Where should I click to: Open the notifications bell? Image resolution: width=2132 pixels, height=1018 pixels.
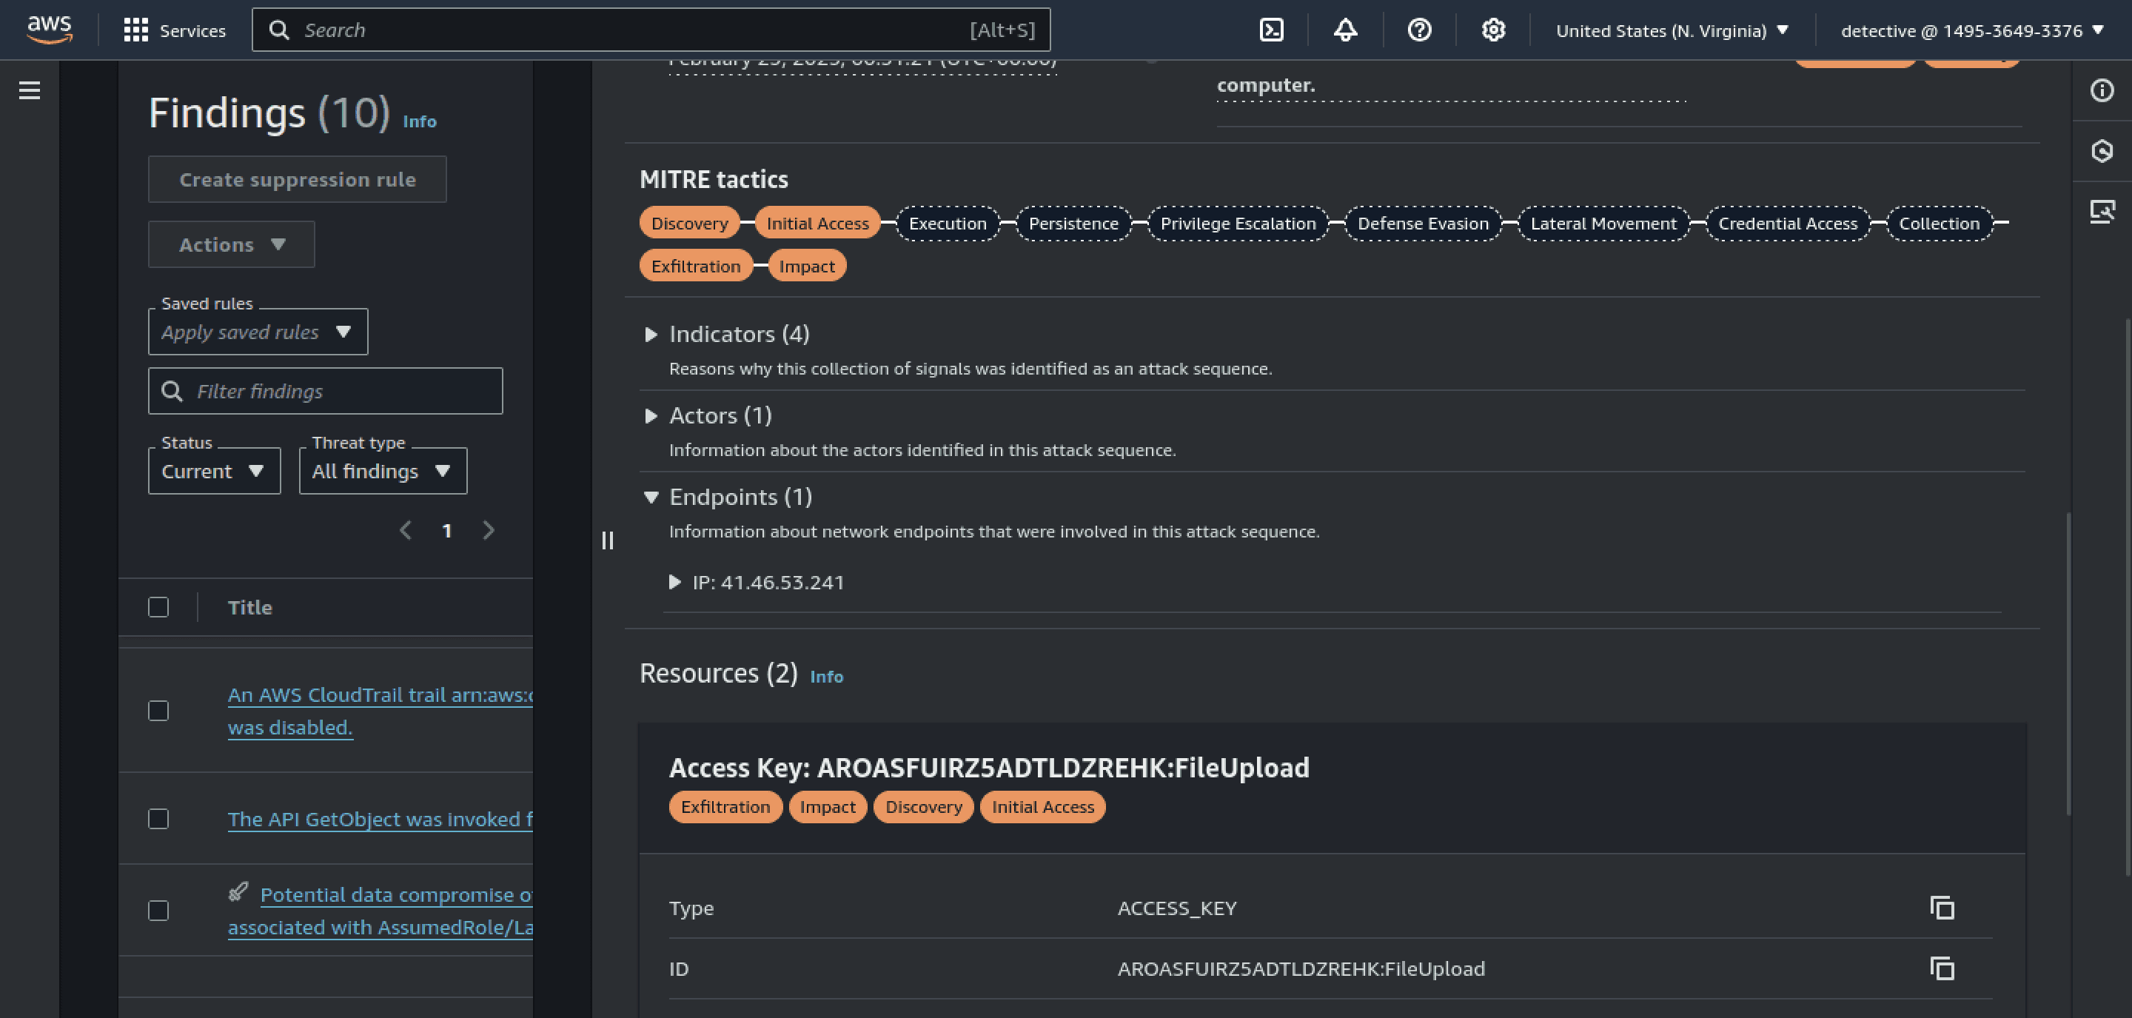[1345, 30]
